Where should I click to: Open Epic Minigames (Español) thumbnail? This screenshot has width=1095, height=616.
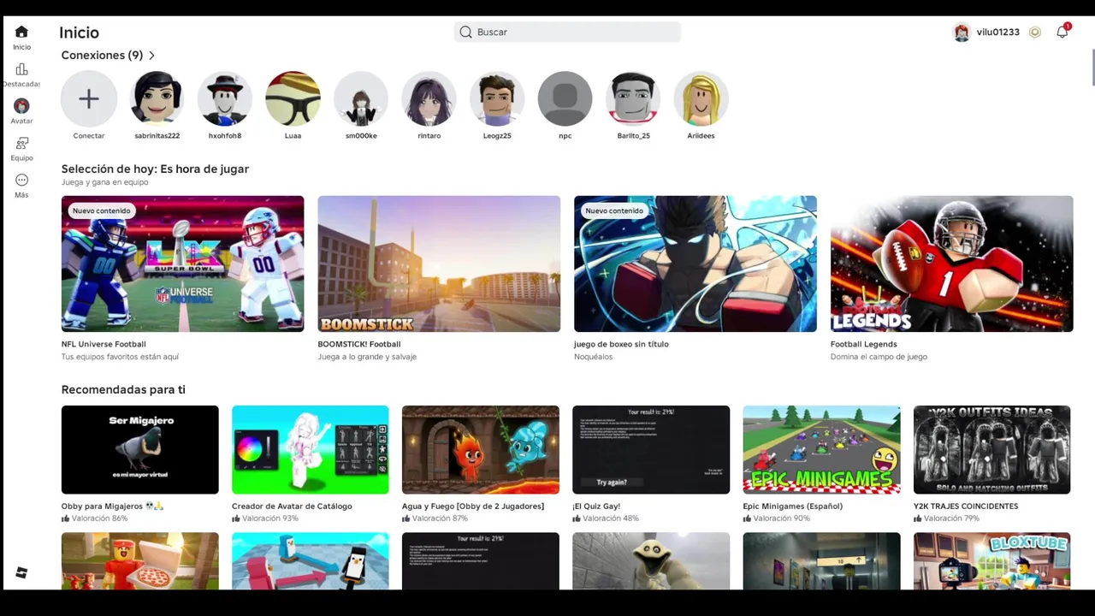tap(821, 450)
